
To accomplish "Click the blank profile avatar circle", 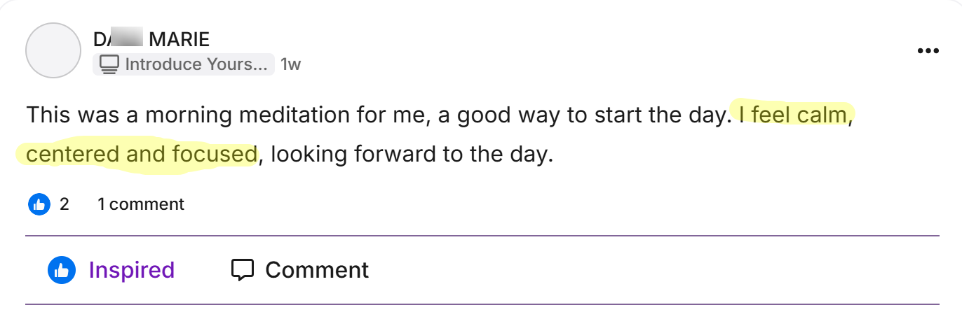I will click(x=53, y=50).
